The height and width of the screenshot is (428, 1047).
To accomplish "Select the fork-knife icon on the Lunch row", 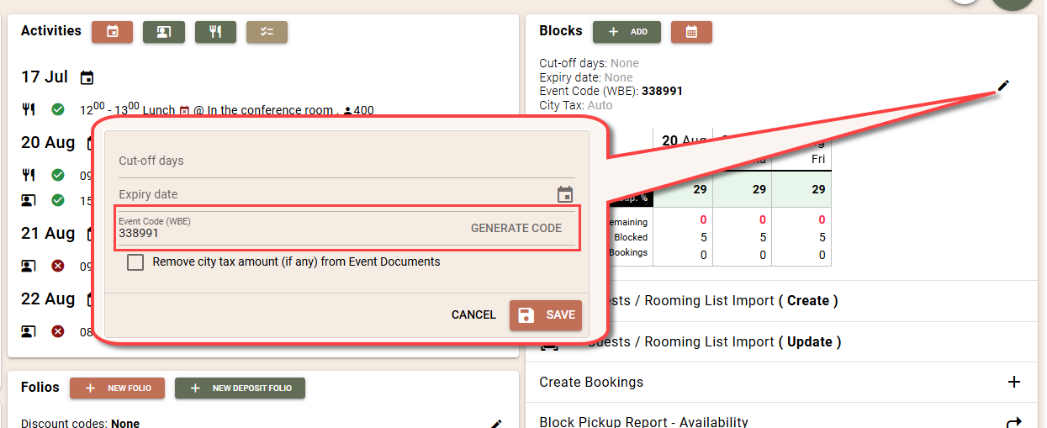I will point(29,109).
